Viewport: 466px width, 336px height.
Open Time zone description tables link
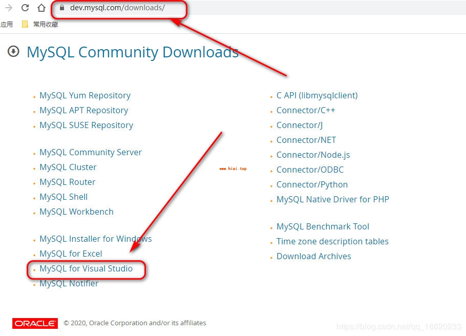pos(332,241)
